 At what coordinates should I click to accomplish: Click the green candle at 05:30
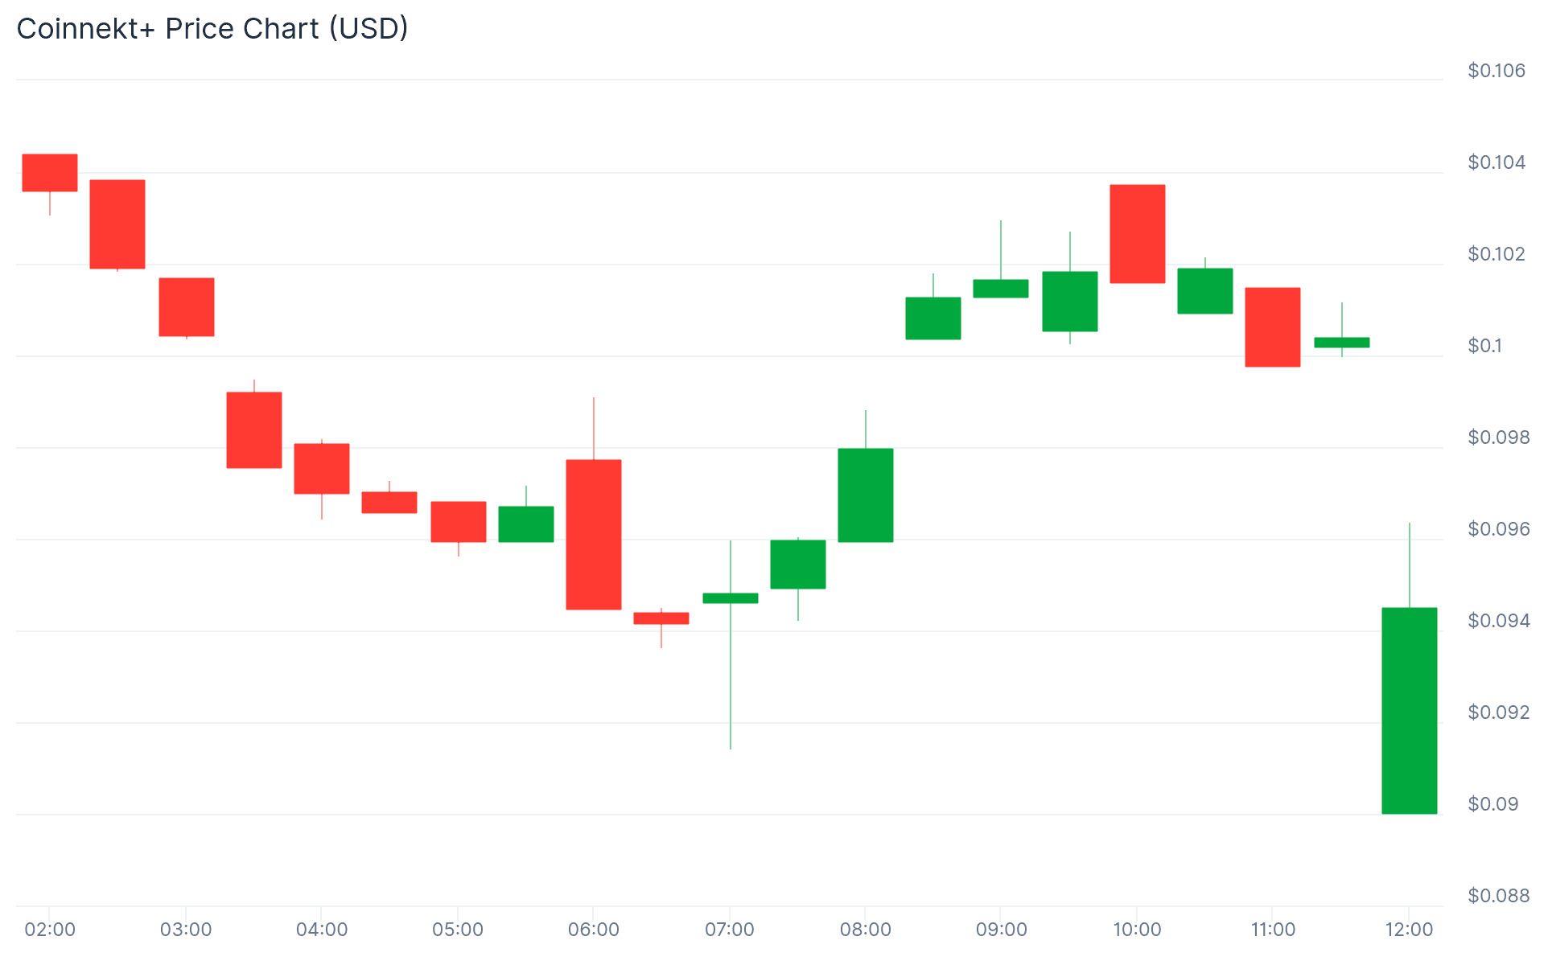coord(526,524)
